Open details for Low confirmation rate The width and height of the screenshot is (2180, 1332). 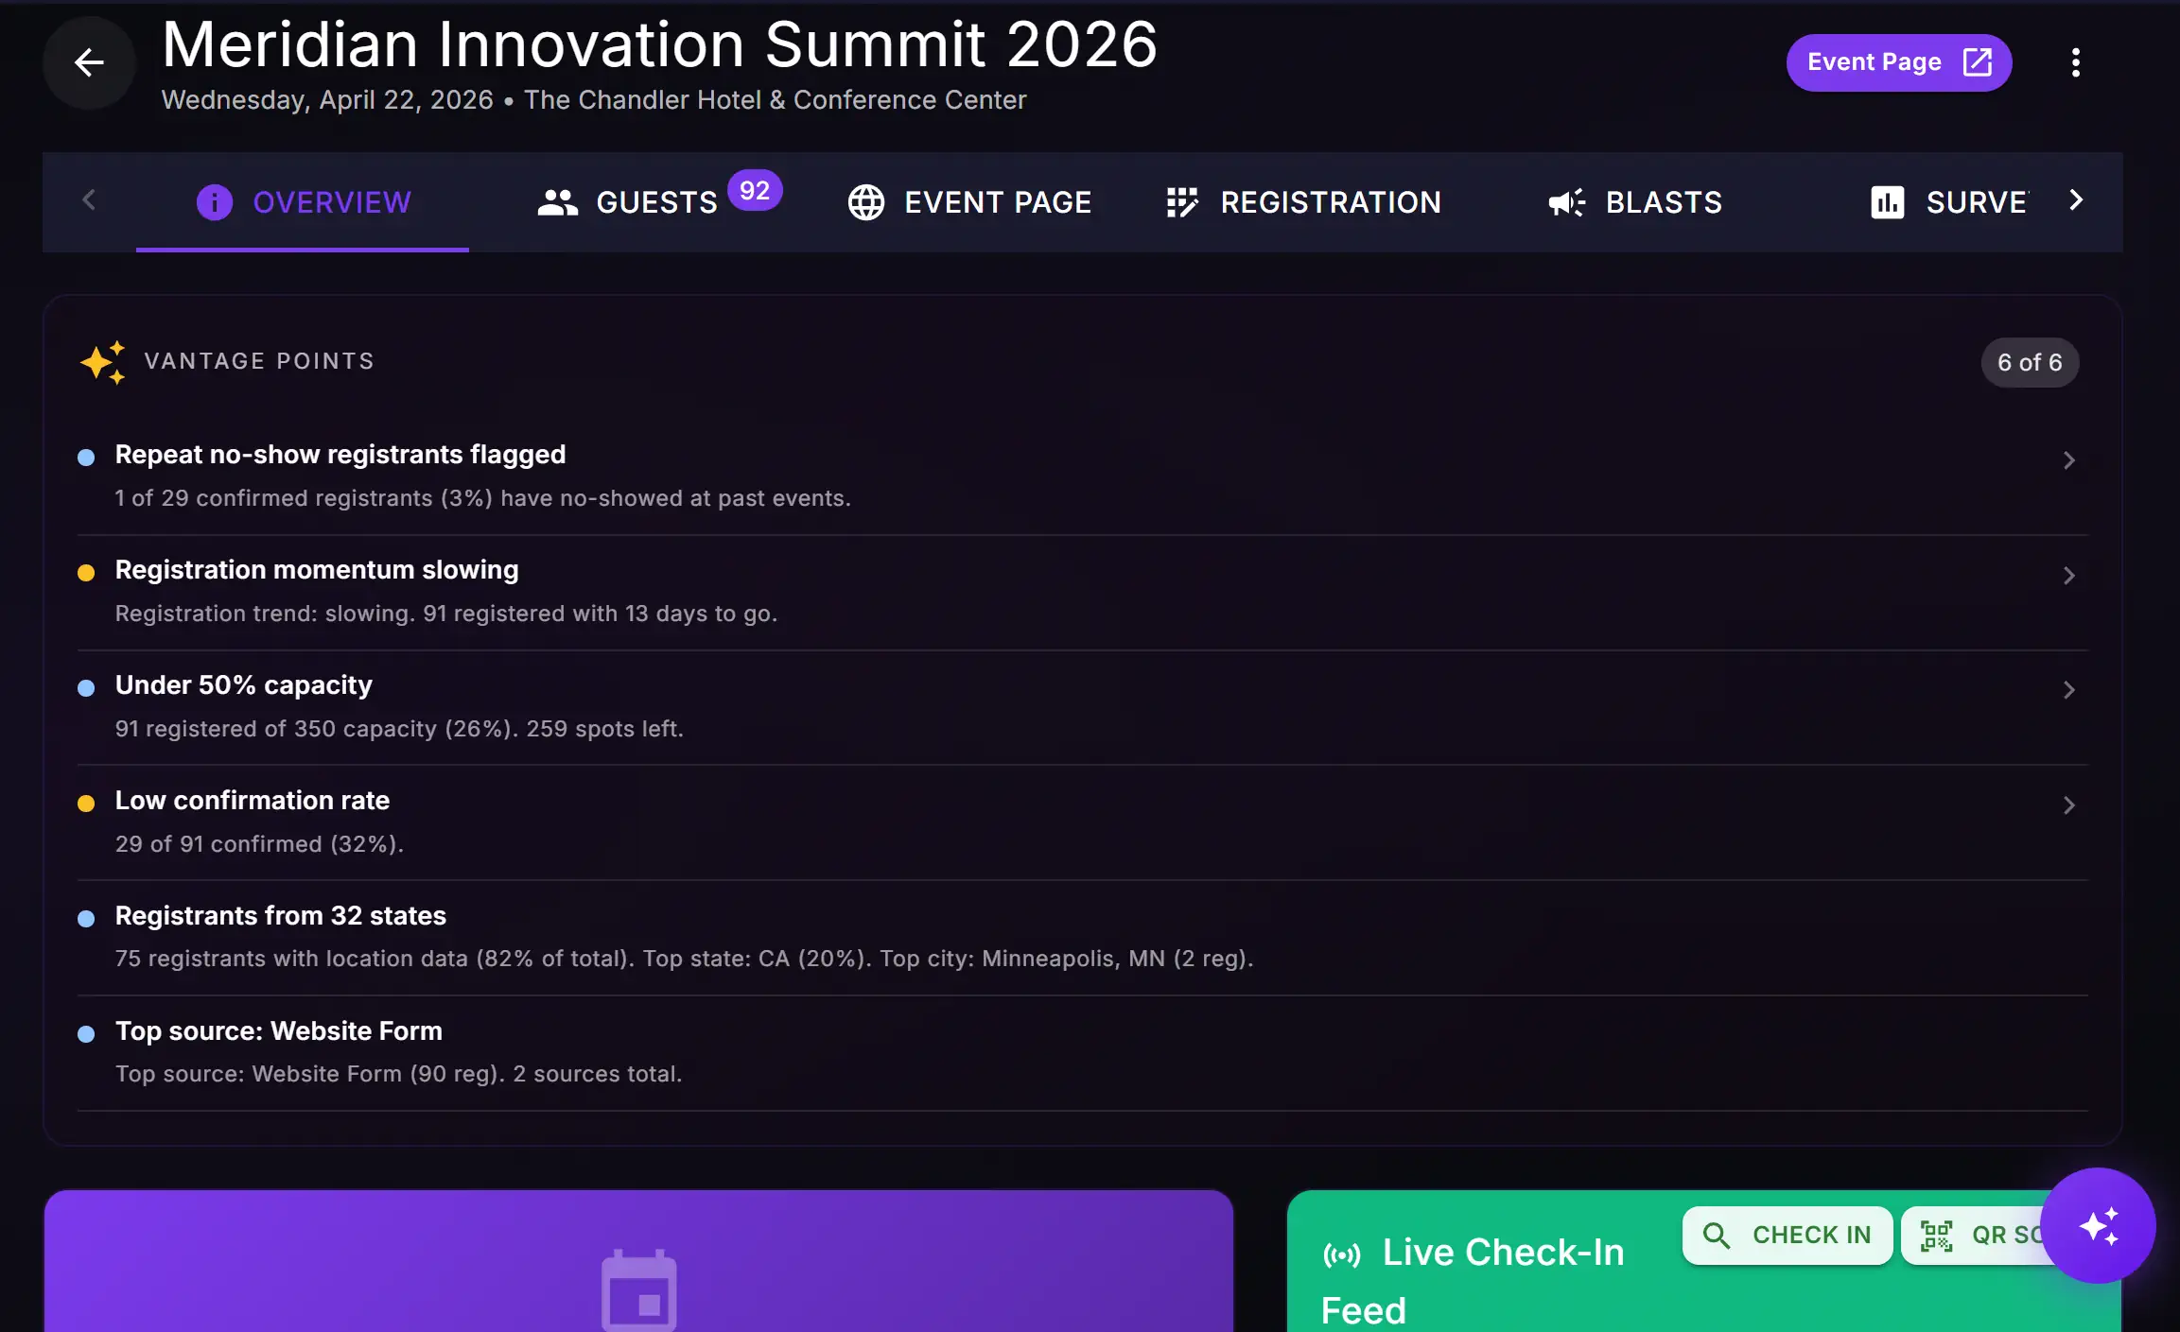(x=2069, y=804)
